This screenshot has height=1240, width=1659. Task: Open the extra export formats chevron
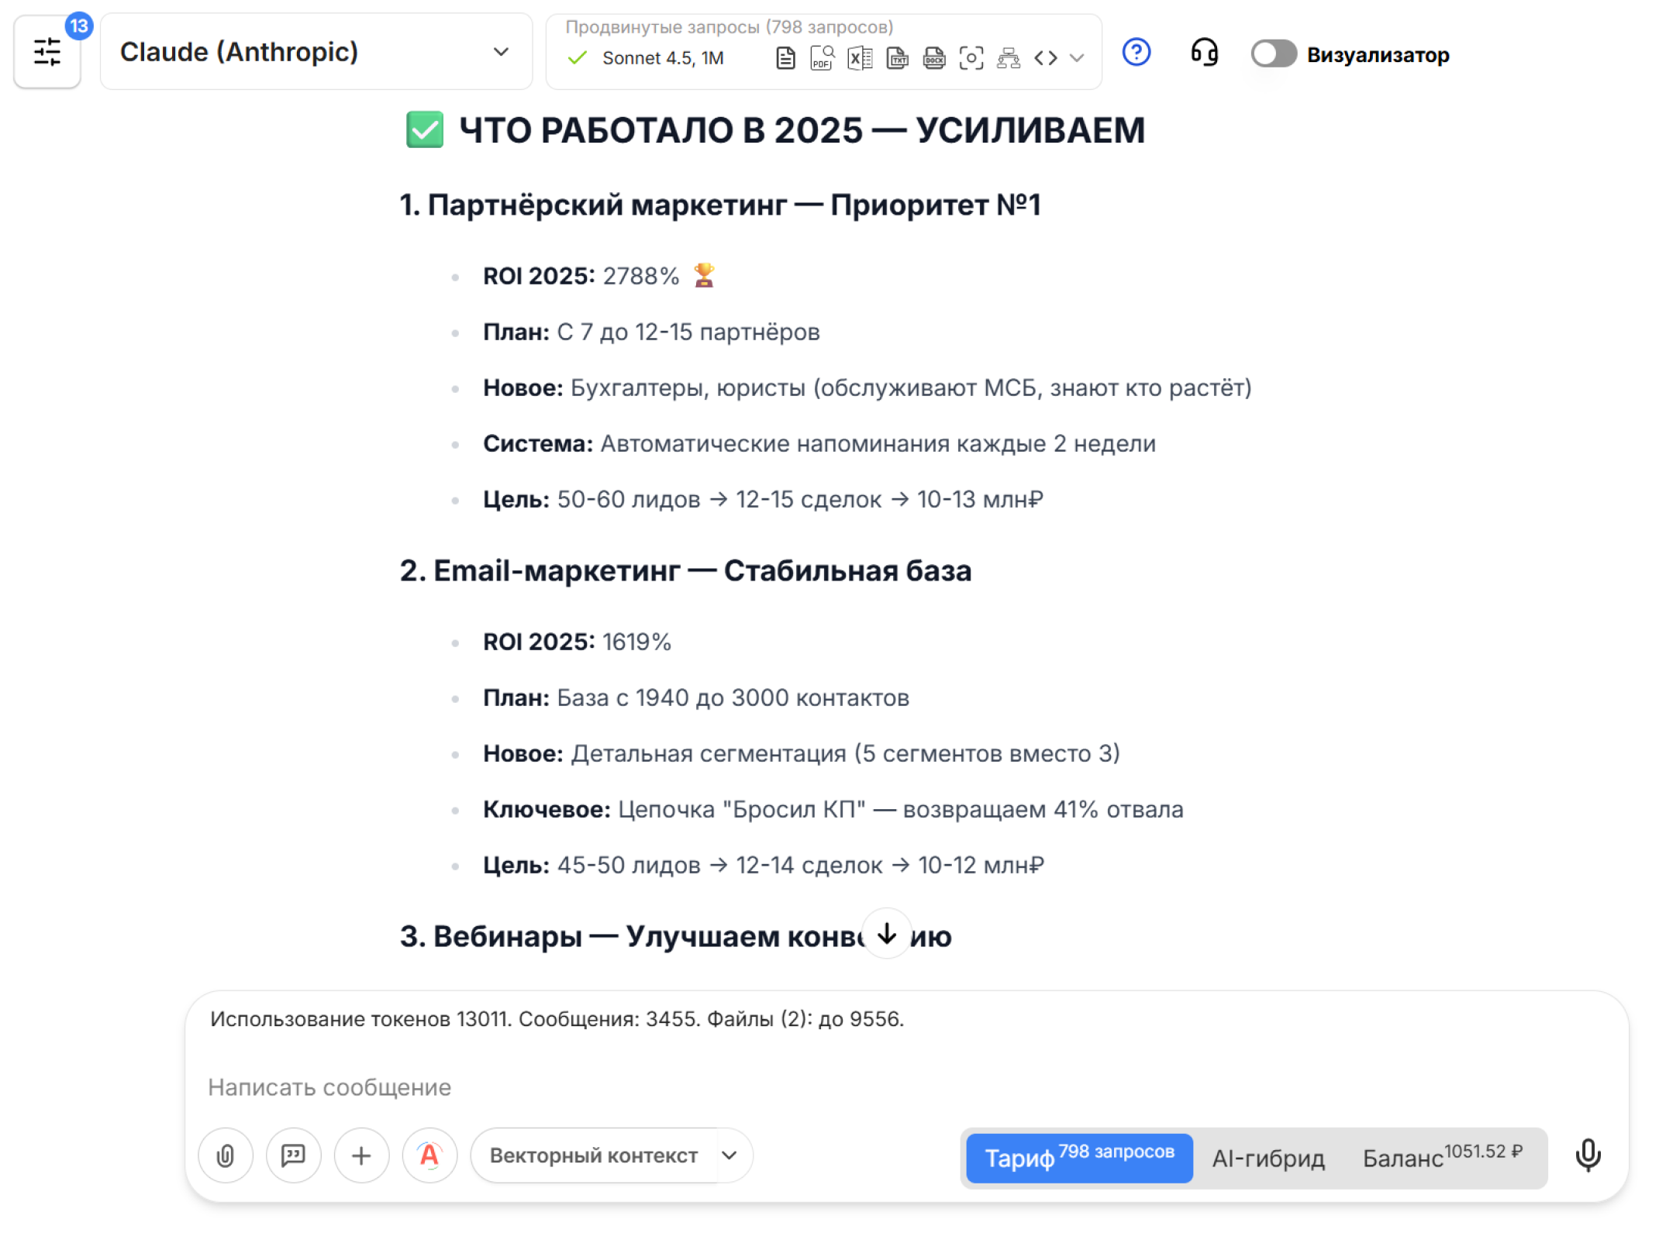tap(1077, 57)
